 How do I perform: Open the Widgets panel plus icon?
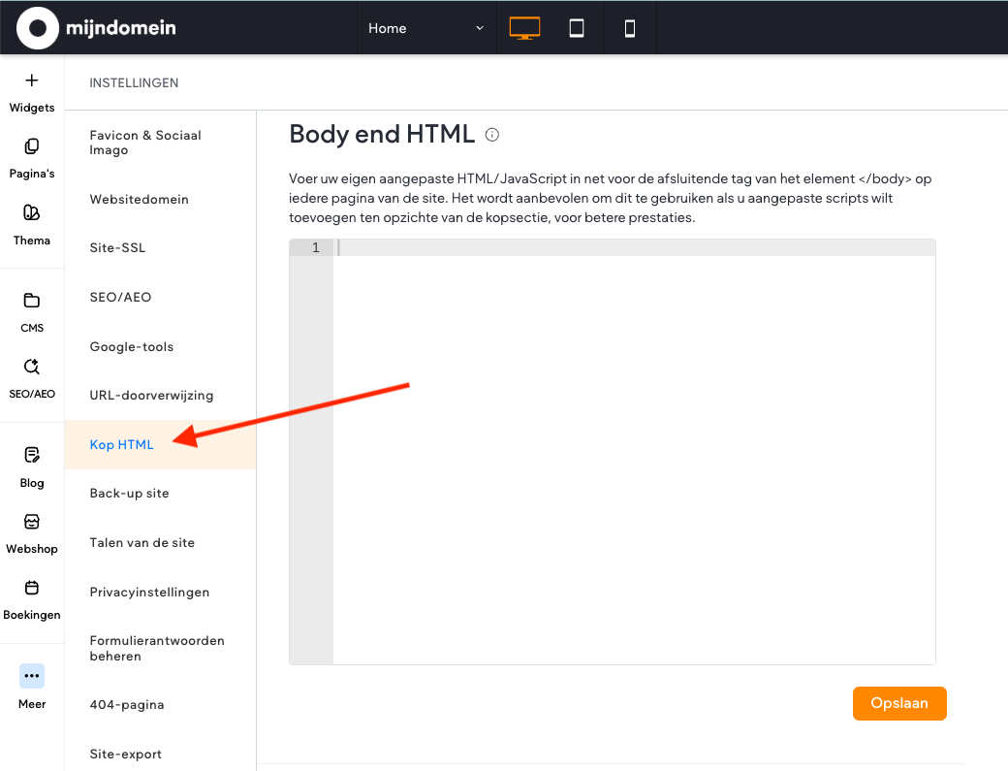point(32,80)
